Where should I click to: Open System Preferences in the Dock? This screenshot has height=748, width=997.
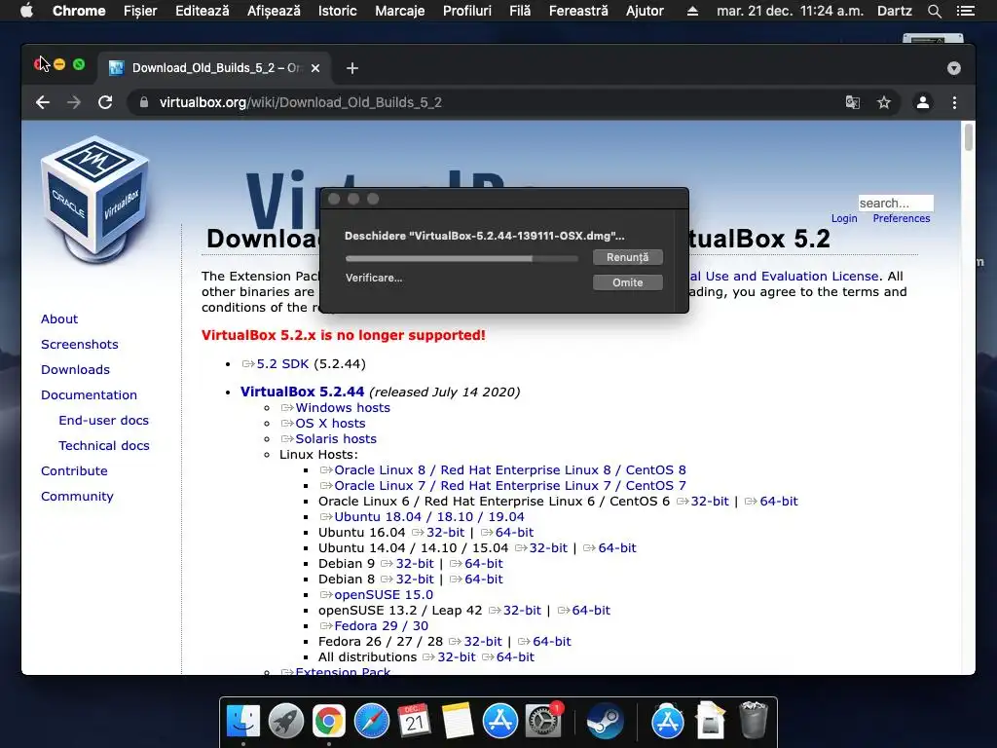pyautogui.click(x=543, y=722)
